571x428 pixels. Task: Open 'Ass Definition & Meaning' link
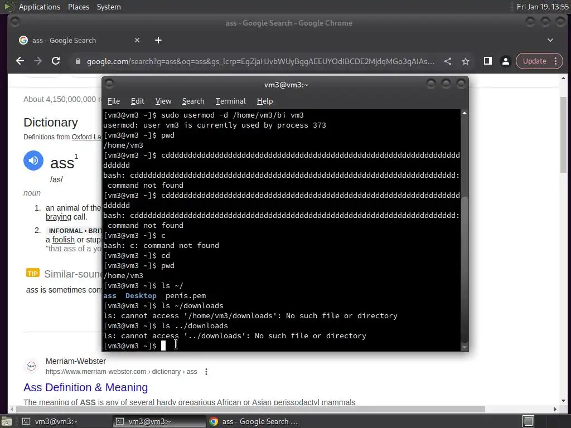85,387
